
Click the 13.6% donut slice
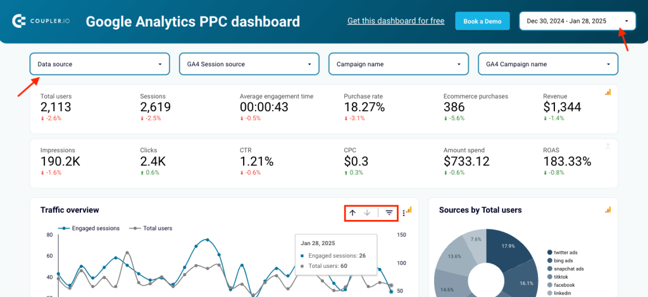pos(454,257)
